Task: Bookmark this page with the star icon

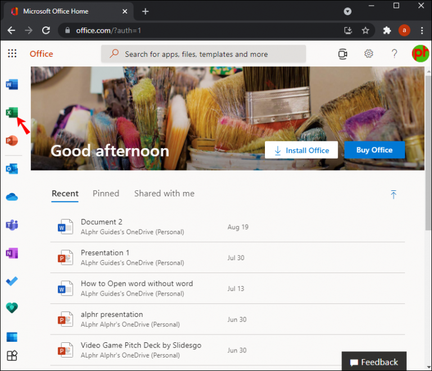Action: pyautogui.click(x=365, y=30)
